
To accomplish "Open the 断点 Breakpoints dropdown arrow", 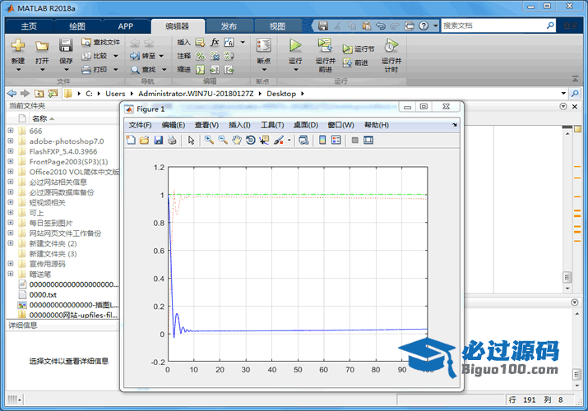I will click(264, 70).
